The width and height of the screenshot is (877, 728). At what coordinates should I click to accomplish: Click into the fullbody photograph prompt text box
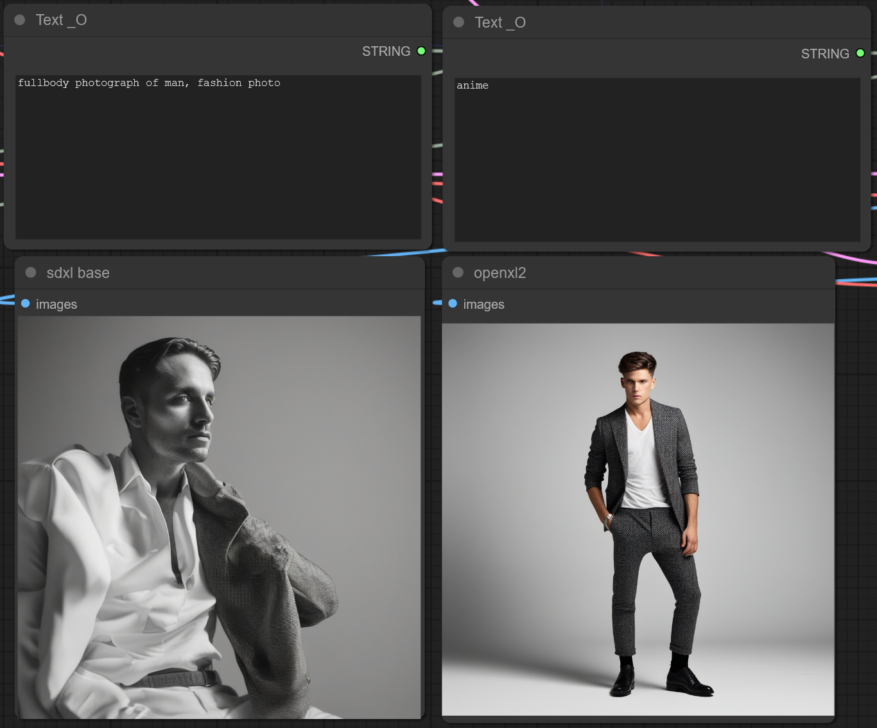(x=218, y=157)
